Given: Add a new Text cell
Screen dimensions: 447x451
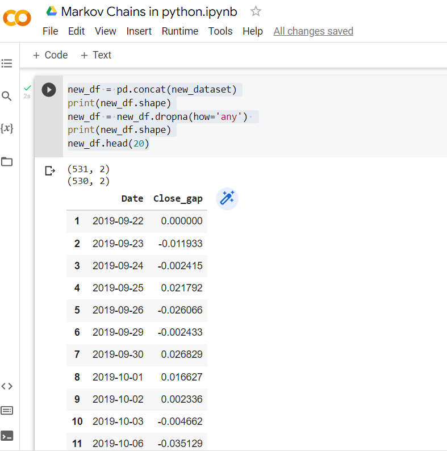Looking at the screenshot, I should (x=96, y=55).
